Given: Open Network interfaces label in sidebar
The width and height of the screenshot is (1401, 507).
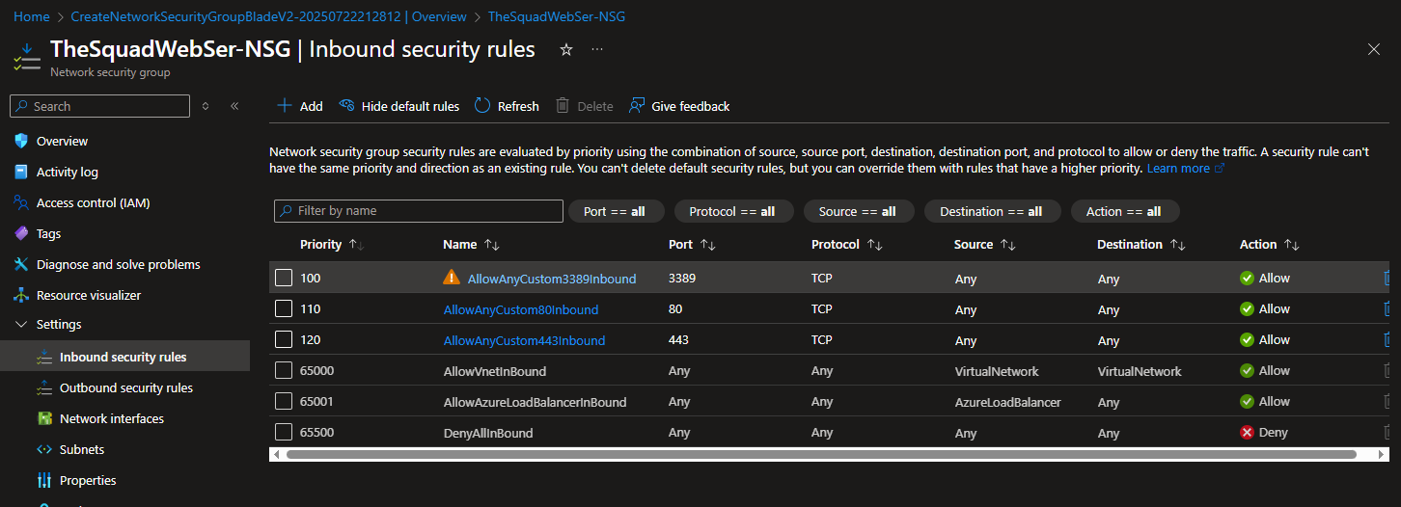Looking at the screenshot, I should 112,418.
